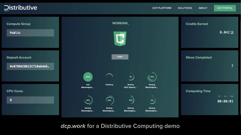Image resolution: width=241 pixels, height=135 pixels.
Task: Click the green DCP shield logo
Action: point(120,39)
